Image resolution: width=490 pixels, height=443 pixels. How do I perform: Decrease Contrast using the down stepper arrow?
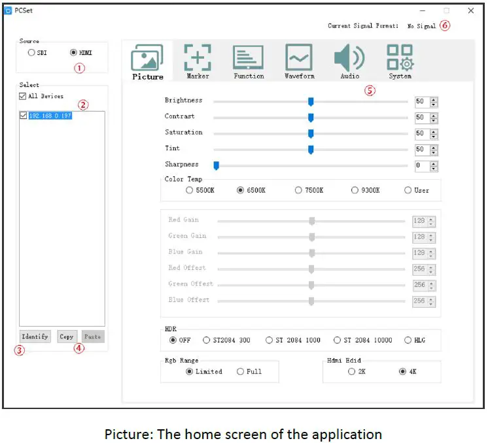click(434, 120)
